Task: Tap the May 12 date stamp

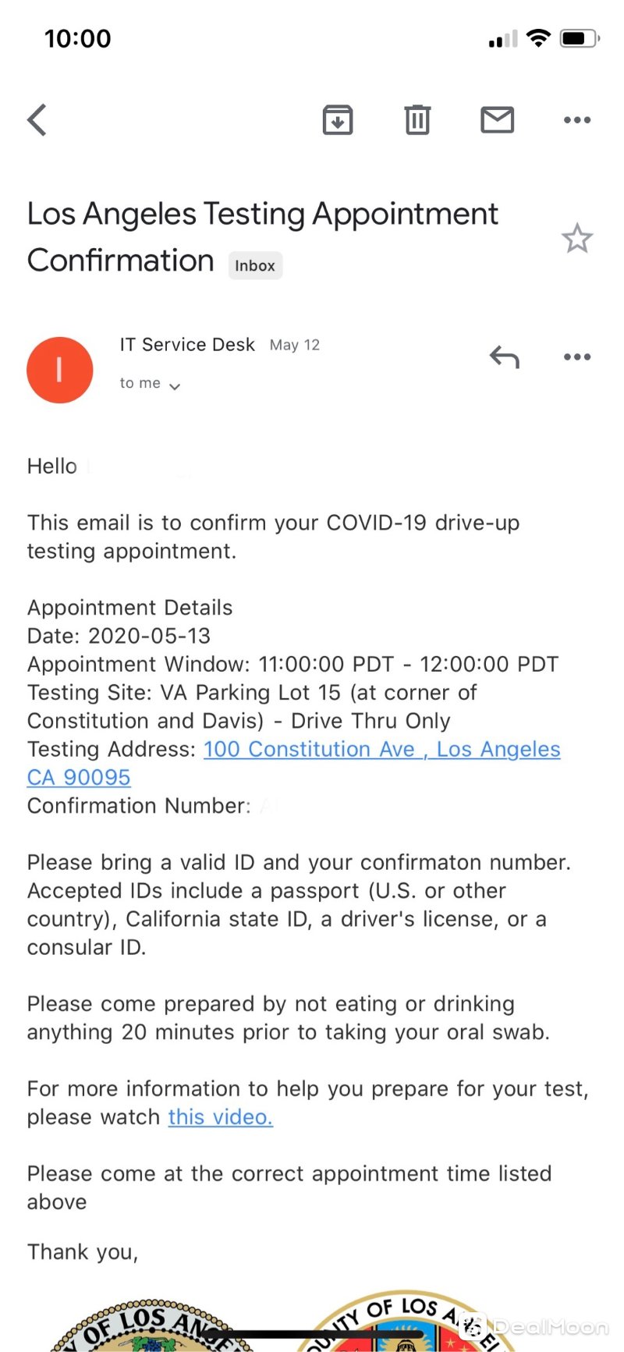Action: pyautogui.click(x=295, y=345)
